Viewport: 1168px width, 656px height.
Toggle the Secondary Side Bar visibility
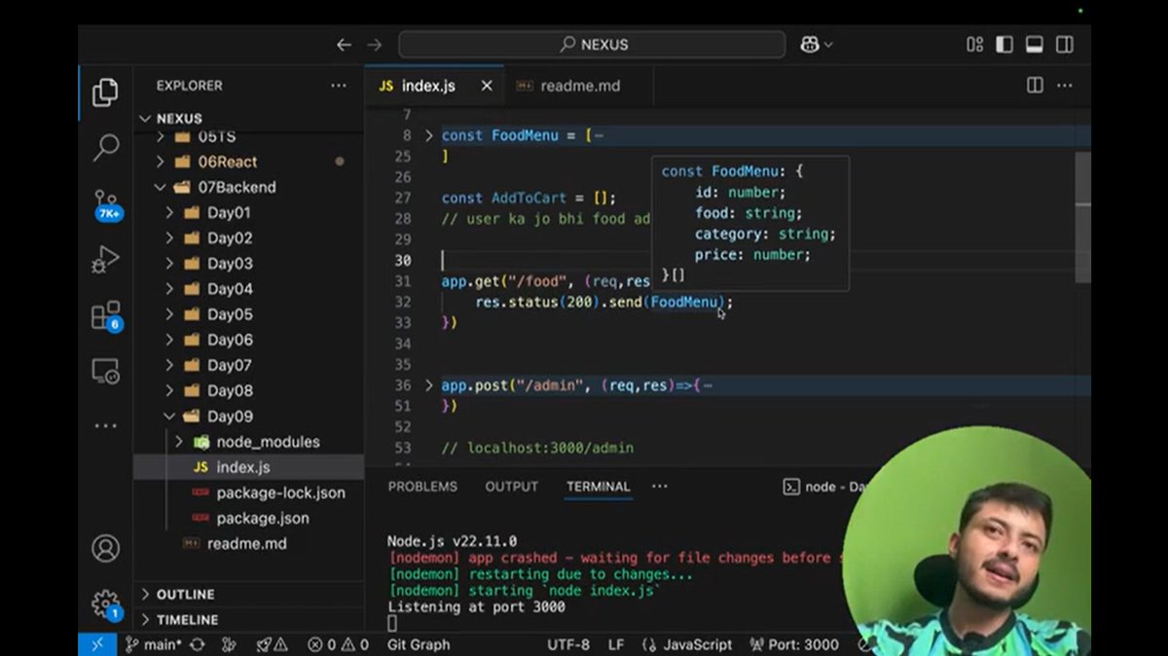click(x=1065, y=45)
